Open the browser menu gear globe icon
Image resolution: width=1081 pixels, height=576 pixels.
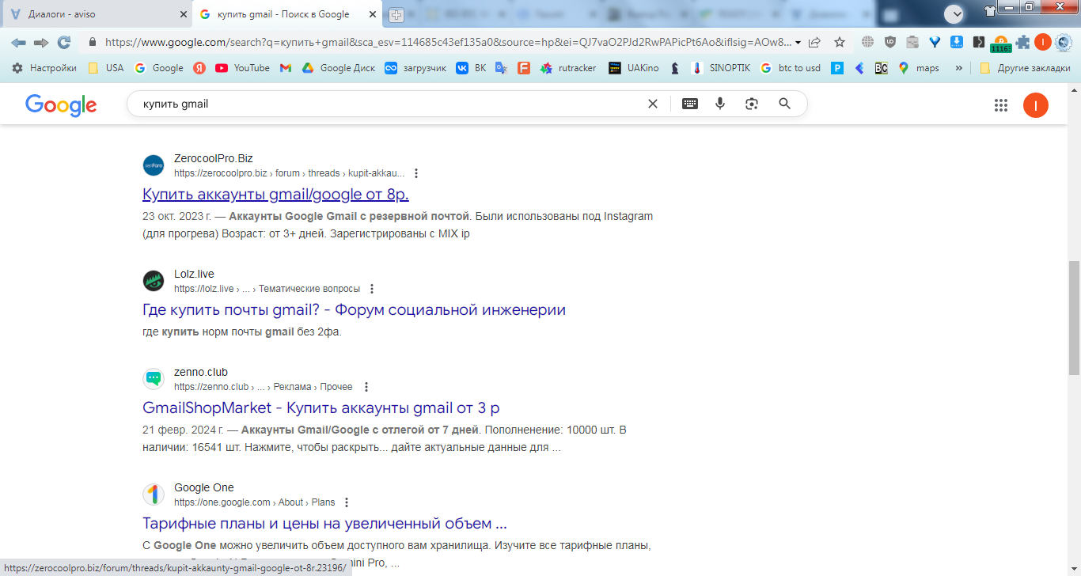tap(1064, 43)
